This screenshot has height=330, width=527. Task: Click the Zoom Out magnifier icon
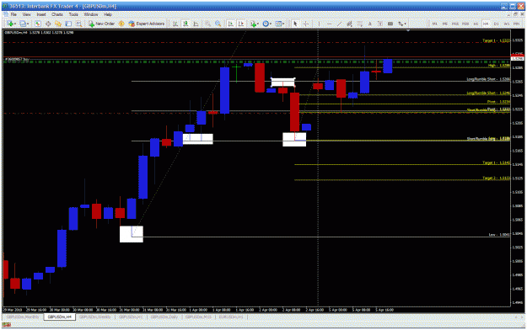(218, 24)
